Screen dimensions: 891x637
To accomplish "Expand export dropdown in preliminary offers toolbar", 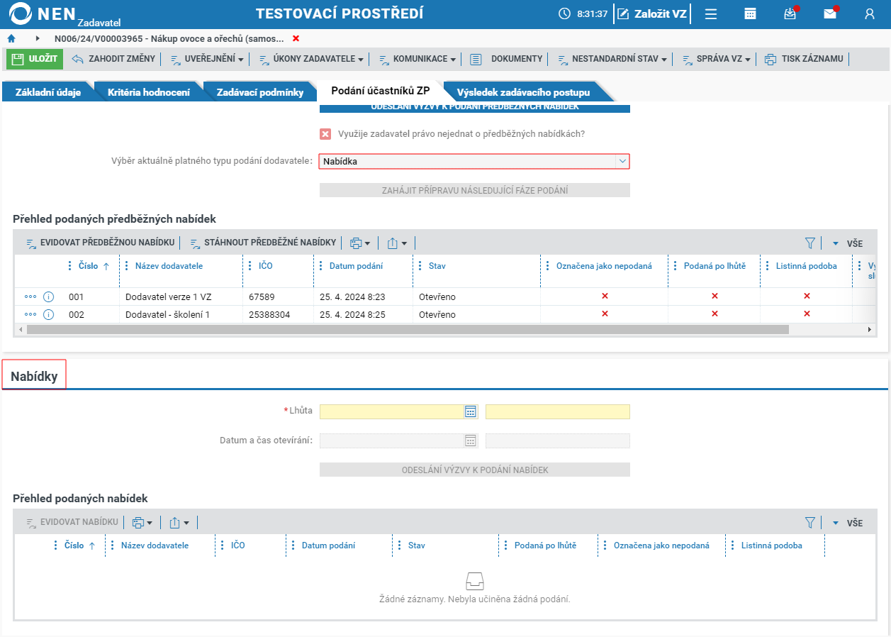I will (x=397, y=243).
